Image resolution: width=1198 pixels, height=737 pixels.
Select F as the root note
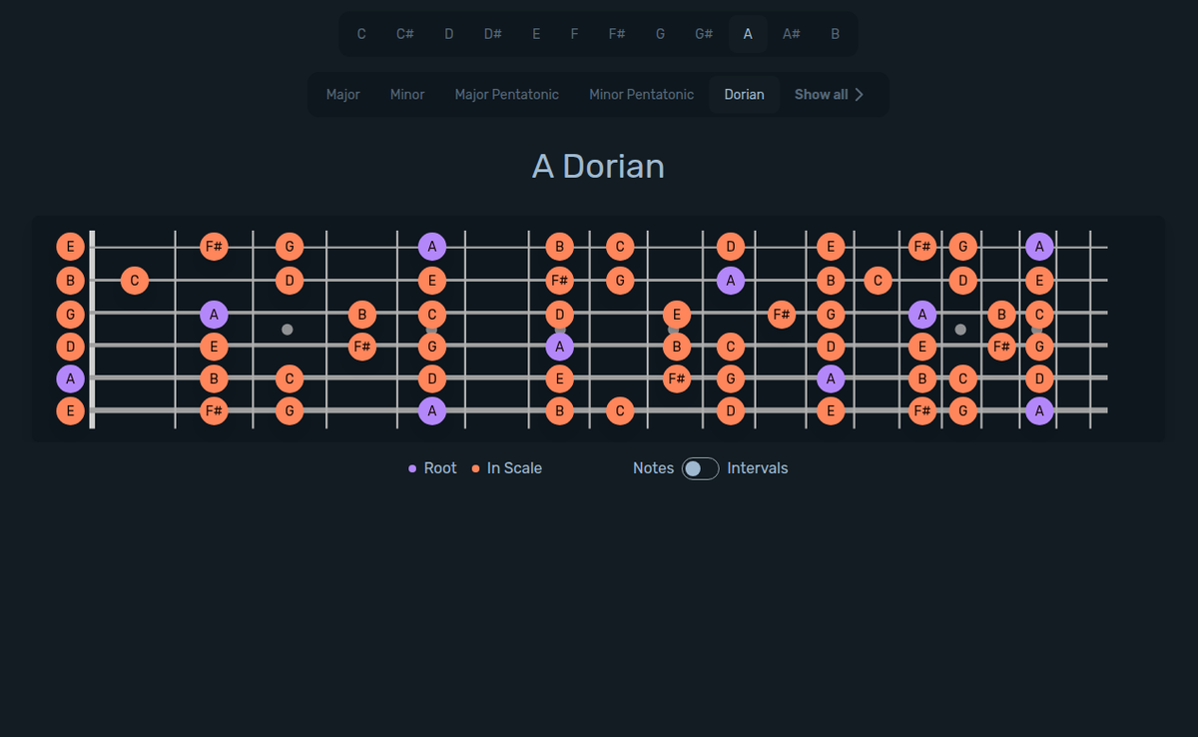[x=574, y=33]
